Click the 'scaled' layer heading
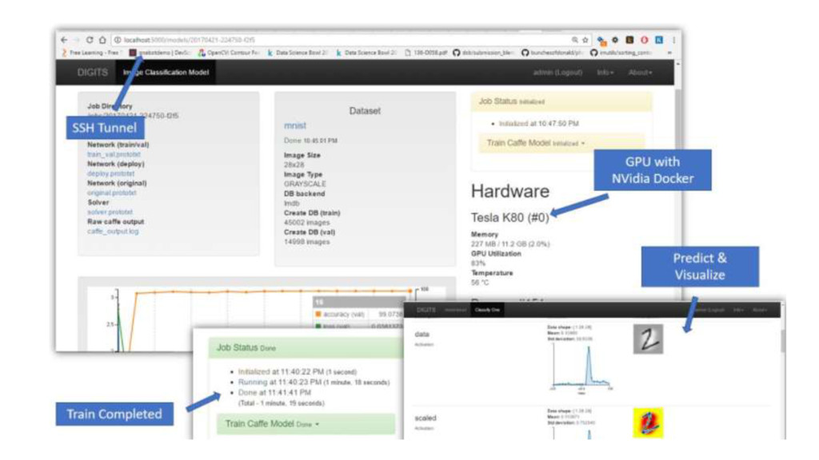 click(425, 418)
